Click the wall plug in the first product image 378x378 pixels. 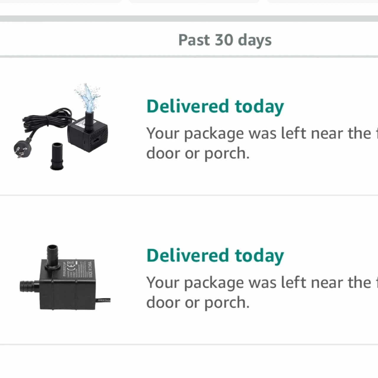point(22,148)
